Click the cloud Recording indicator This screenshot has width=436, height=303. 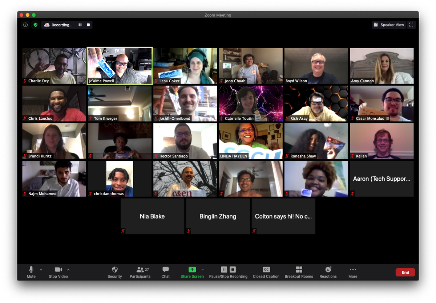[58, 25]
